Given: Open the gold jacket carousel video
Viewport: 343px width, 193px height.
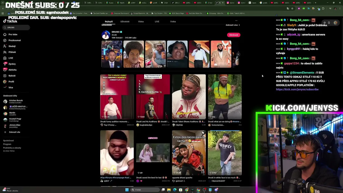Looking at the screenshot, I should [221, 54].
